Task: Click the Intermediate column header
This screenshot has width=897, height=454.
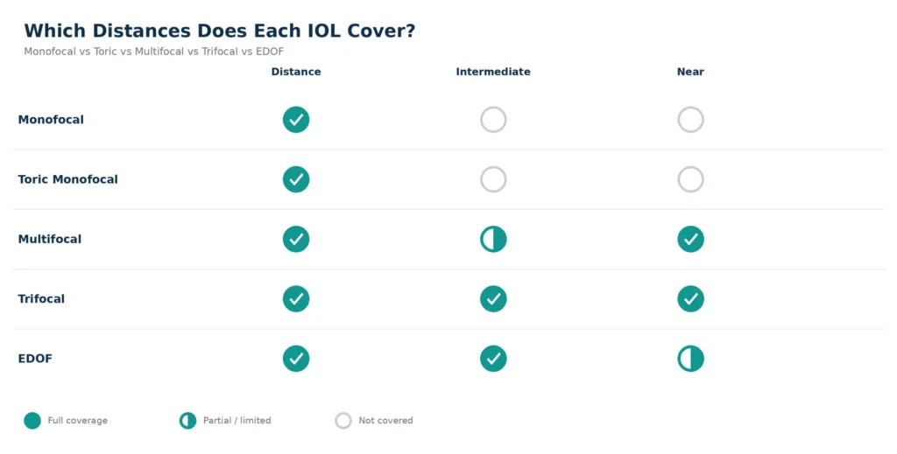Action: [x=493, y=72]
